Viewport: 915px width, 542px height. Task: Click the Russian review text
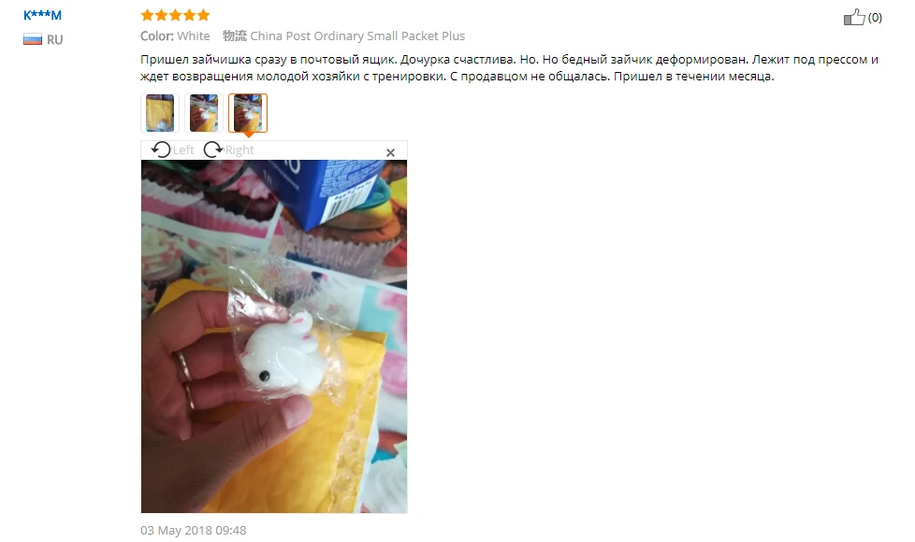click(509, 67)
